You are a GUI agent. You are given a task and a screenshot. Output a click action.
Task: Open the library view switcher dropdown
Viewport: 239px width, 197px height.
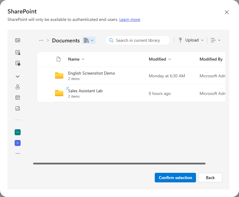(89, 40)
